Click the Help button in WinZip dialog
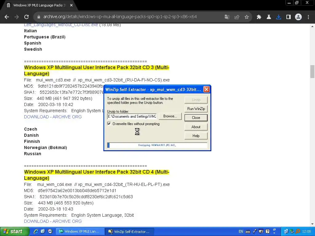 (x=196, y=136)
